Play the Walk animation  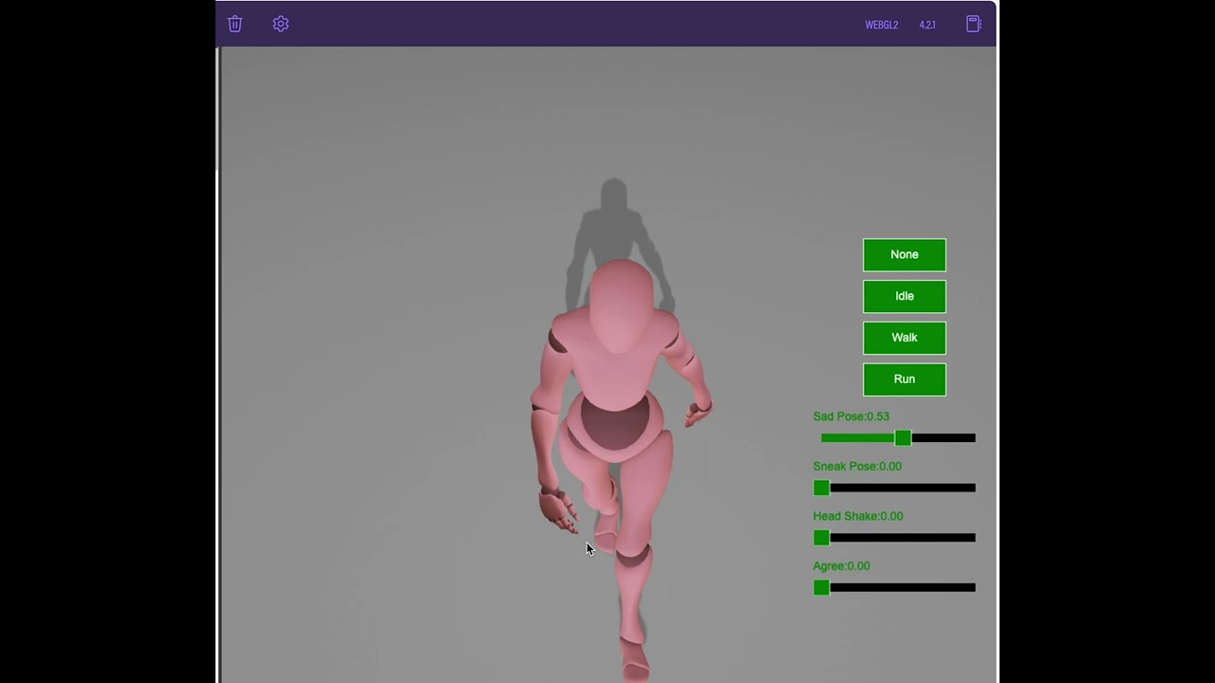click(x=905, y=338)
